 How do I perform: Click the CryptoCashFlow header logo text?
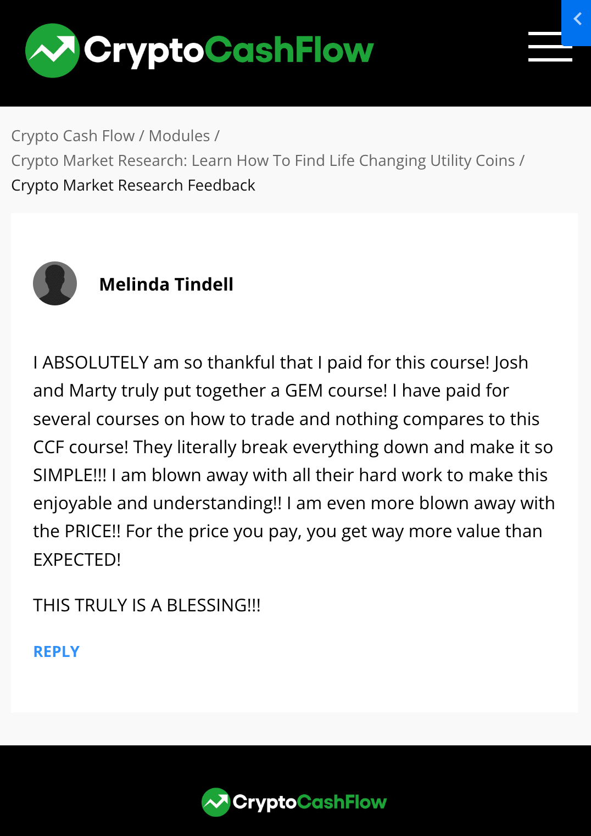[x=228, y=51]
